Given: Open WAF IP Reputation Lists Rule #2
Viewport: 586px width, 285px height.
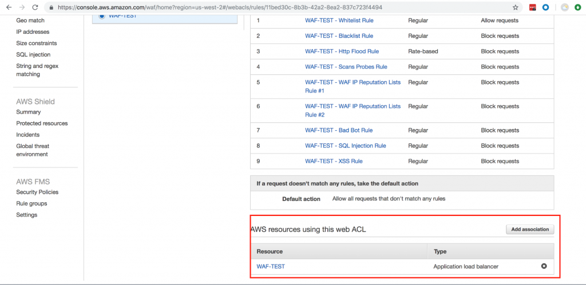Looking at the screenshot, I should coord(353,110).
